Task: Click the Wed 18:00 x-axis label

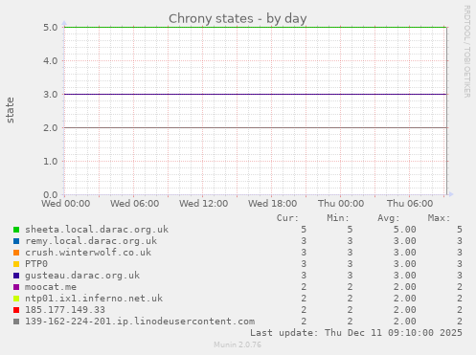Action: pos(273,204)
